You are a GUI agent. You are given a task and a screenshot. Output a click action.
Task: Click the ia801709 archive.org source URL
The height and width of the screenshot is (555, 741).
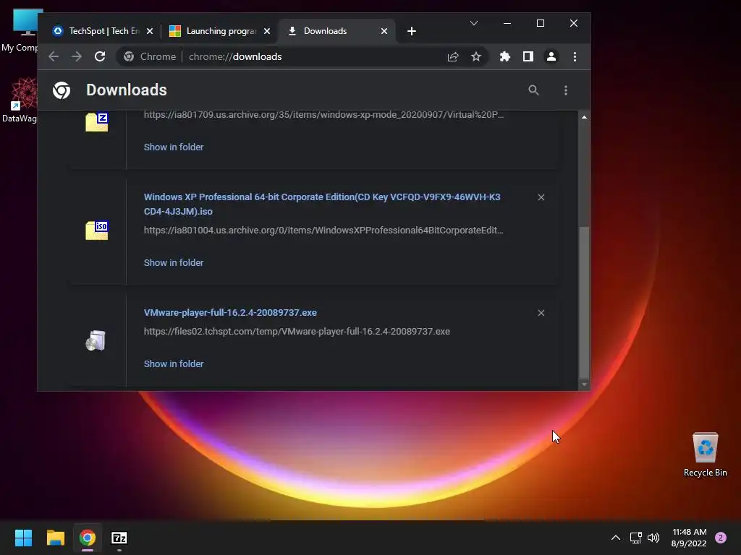tap(323, 115)
